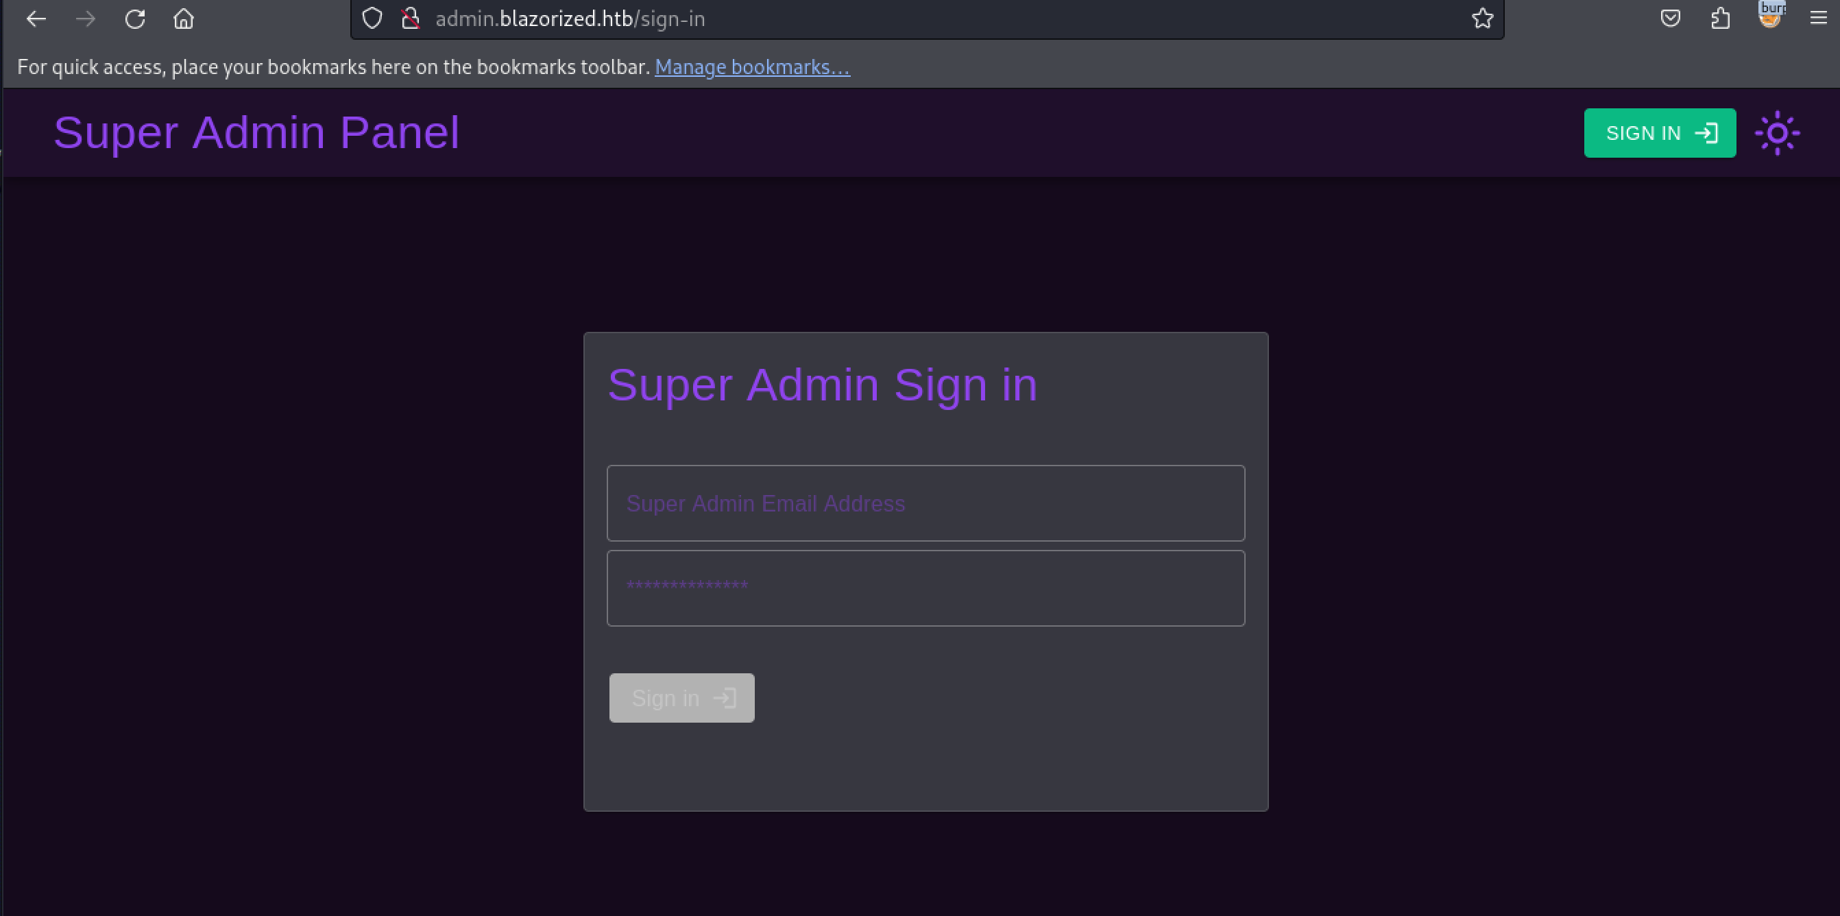Bookmark this page with the star icon

(1482, 19)
